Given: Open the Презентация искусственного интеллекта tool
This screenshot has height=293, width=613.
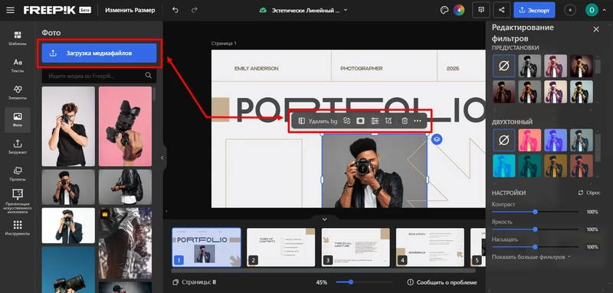Looking at the screenshot, I should point(17,202).
